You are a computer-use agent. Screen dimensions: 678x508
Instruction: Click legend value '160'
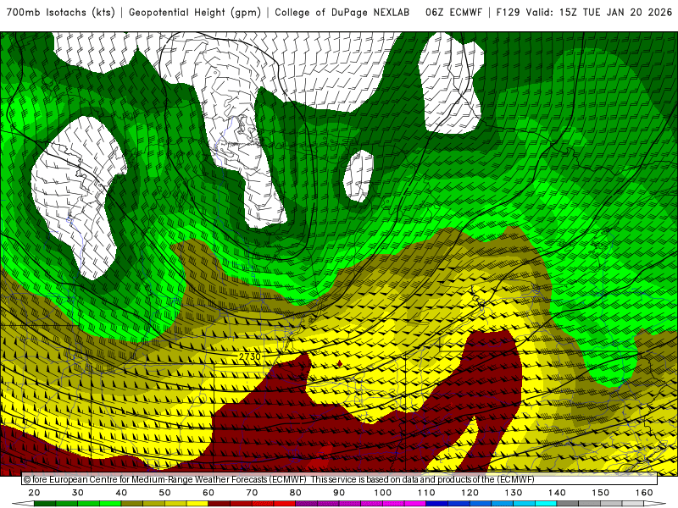[644, 493]
